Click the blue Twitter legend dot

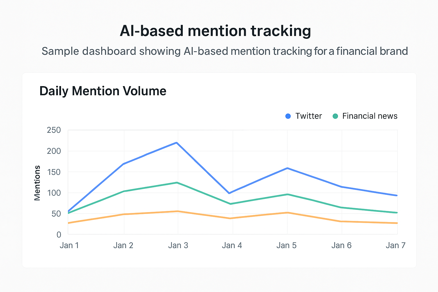pos(288,116)
